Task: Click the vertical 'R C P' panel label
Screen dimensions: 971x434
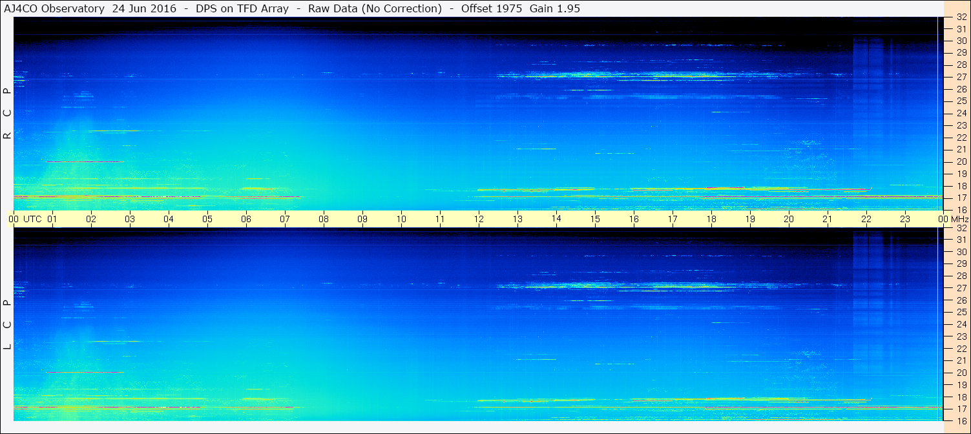Action: (x=7, y=114)
